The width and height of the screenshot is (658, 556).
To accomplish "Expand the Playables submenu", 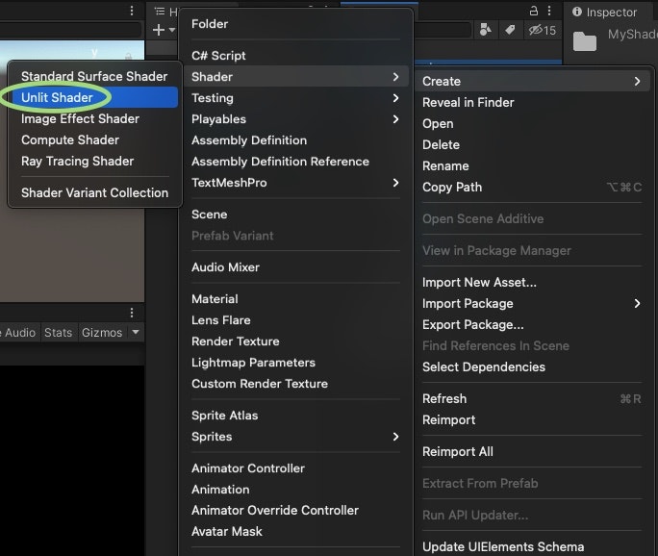I will point(296,119).
